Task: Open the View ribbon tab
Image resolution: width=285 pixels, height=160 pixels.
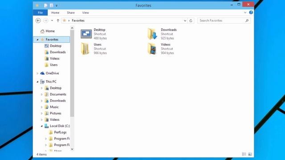Action: tap(85, 13)
